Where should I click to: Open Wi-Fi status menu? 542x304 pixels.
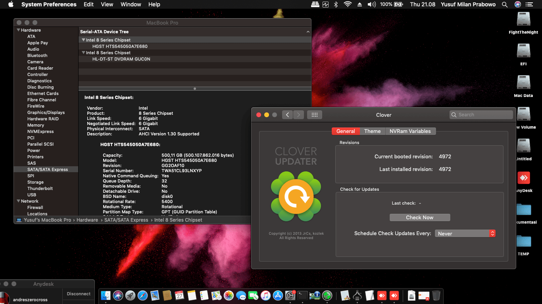(x=348, y=4)
